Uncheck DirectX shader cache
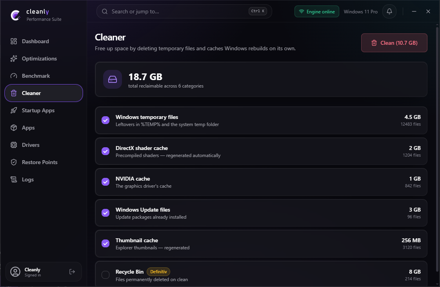440x287 pixels. (x=105, y=151)
